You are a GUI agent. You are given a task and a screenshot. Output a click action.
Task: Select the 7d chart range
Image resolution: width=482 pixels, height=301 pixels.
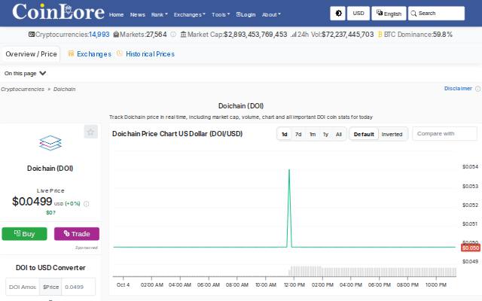coord(298,134)
